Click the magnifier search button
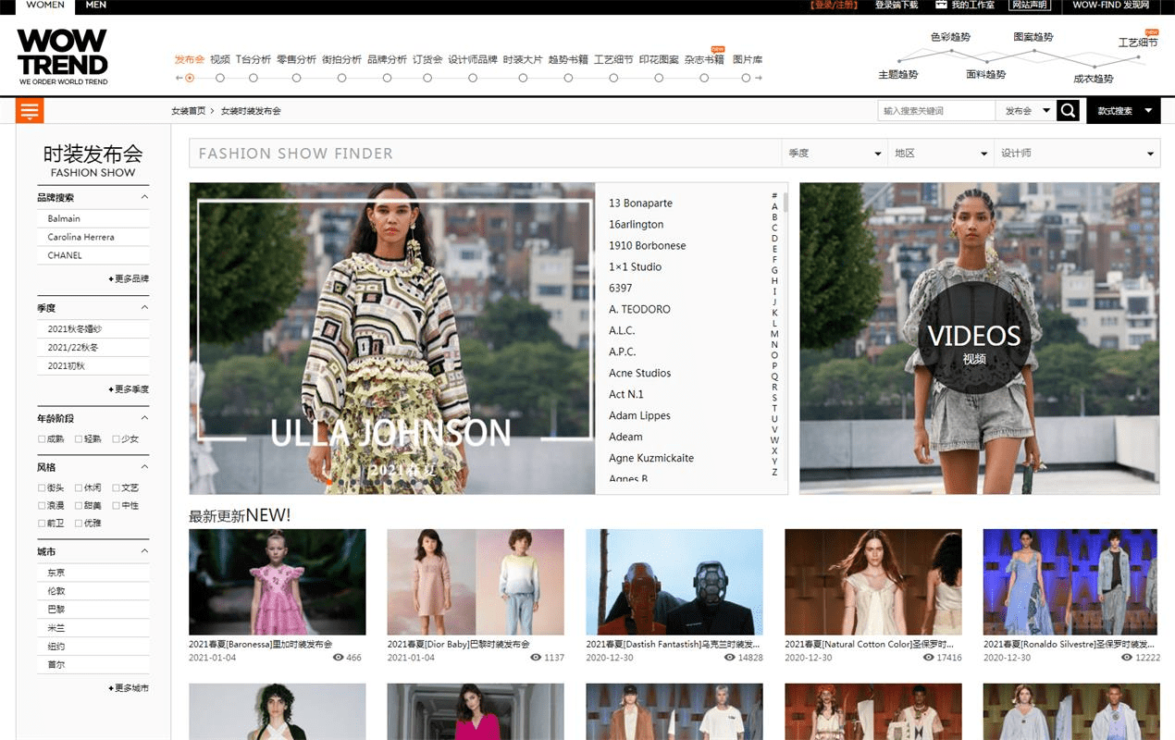Image resolution: width=1175 pixels, height=740 pixels. (1068, 111)
